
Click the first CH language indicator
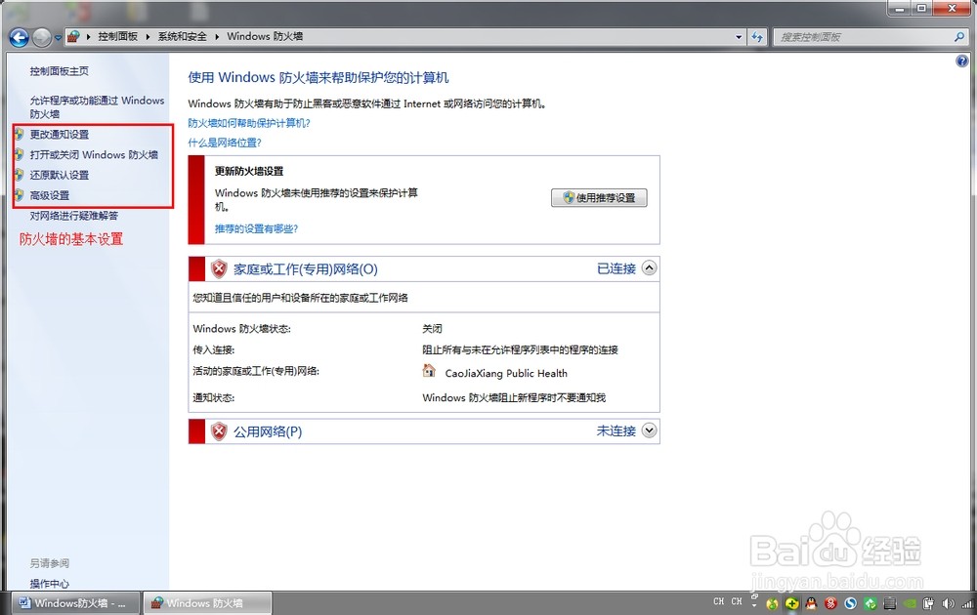tap(718, 601)
